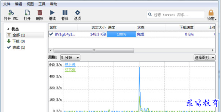The width and height of the screenshot is (221, 112).
Task: Click the 148.3 KiB size cell
Action: tap(98, 34)
